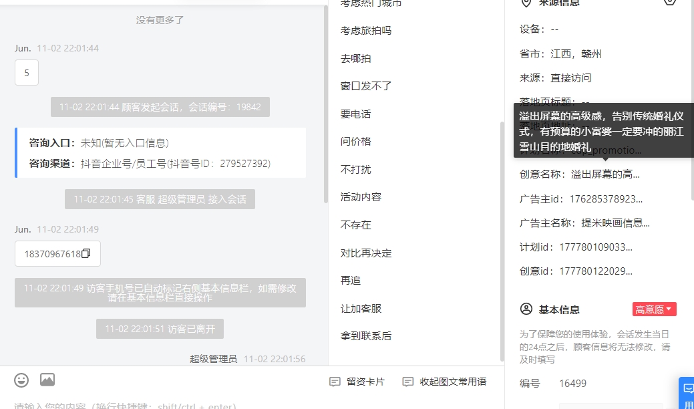Image resolution: width=694 pixels, height=409 pixels.
Task: Select quick phrase 考虑旅拍吗
Action: pyautogui.click(x=365, y=31)
